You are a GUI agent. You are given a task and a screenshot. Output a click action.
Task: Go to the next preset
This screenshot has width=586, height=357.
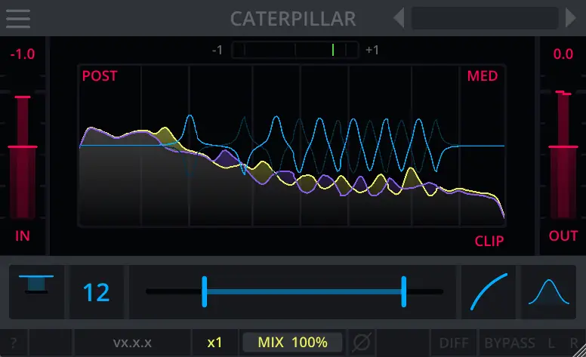[x=571, y=17]
